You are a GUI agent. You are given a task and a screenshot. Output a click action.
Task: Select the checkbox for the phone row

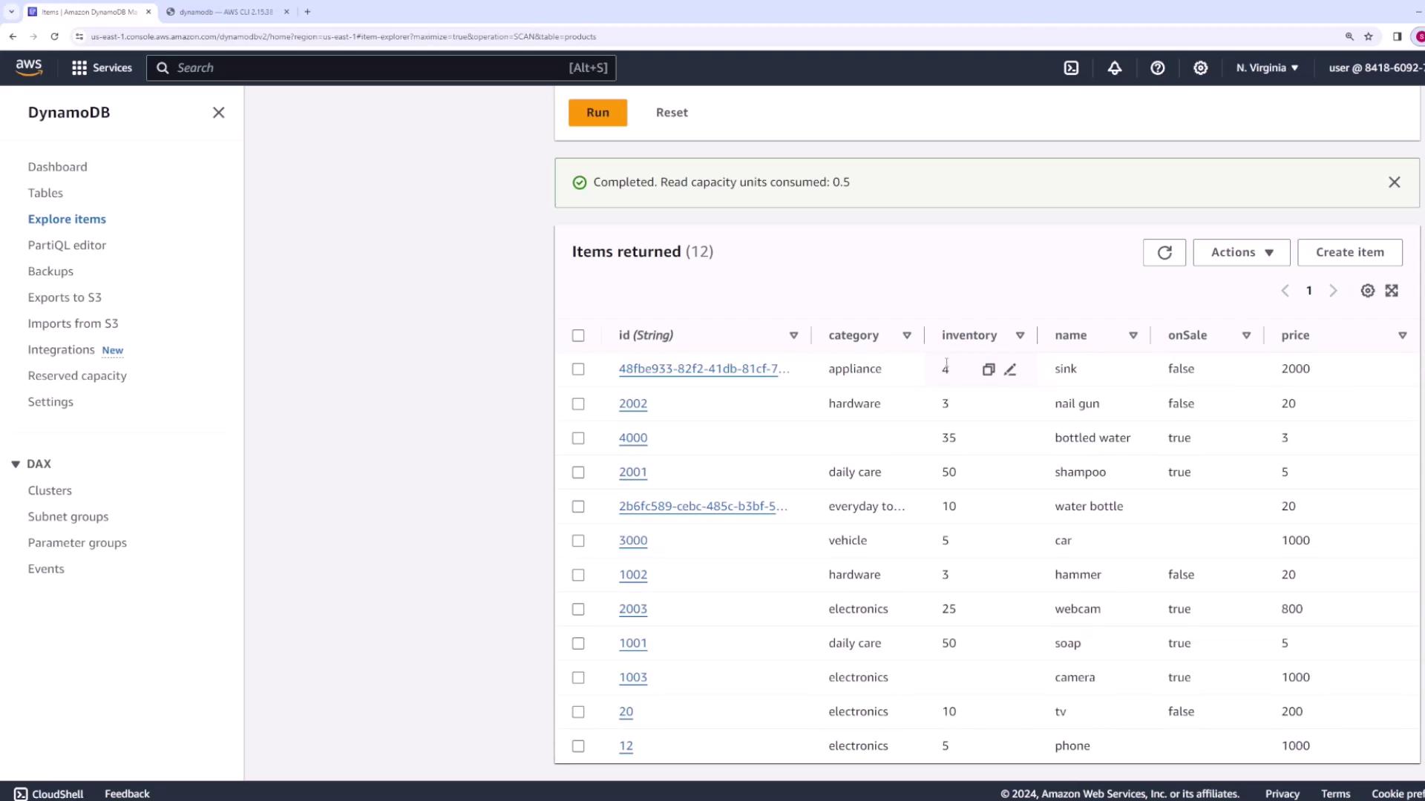578,746
